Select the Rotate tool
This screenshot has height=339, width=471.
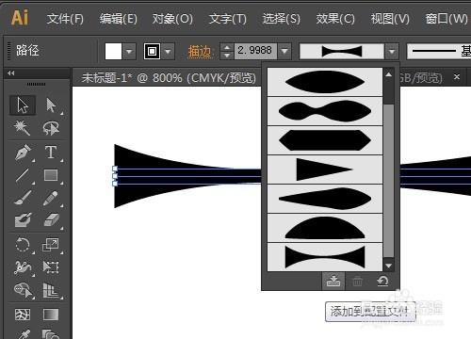pos(23,245)
